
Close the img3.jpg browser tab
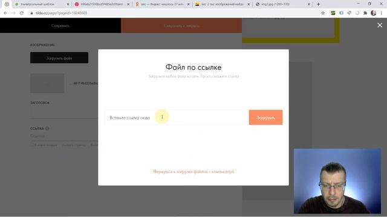[308, 4]
